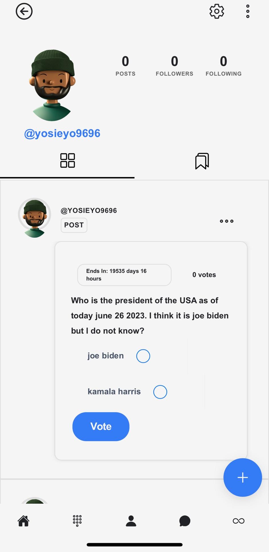Open the dot-grid icon in bottom bar
269x552 pixels.
[77, 521]
